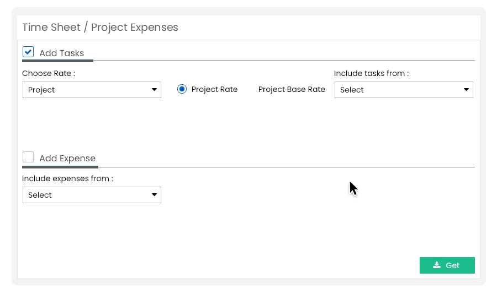
Task: Choose the Project Base Rate option
Action: tap(292, 89)
